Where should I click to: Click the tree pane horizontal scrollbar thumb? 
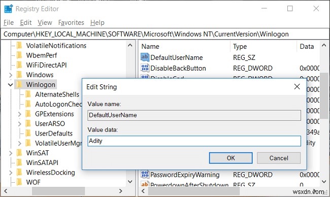58,191
